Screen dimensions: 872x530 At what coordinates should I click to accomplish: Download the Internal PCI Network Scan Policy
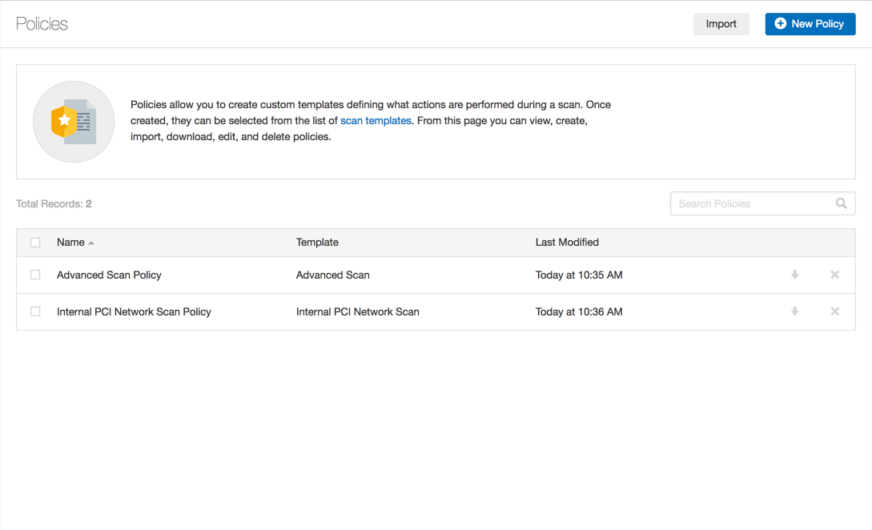[794, 311]
